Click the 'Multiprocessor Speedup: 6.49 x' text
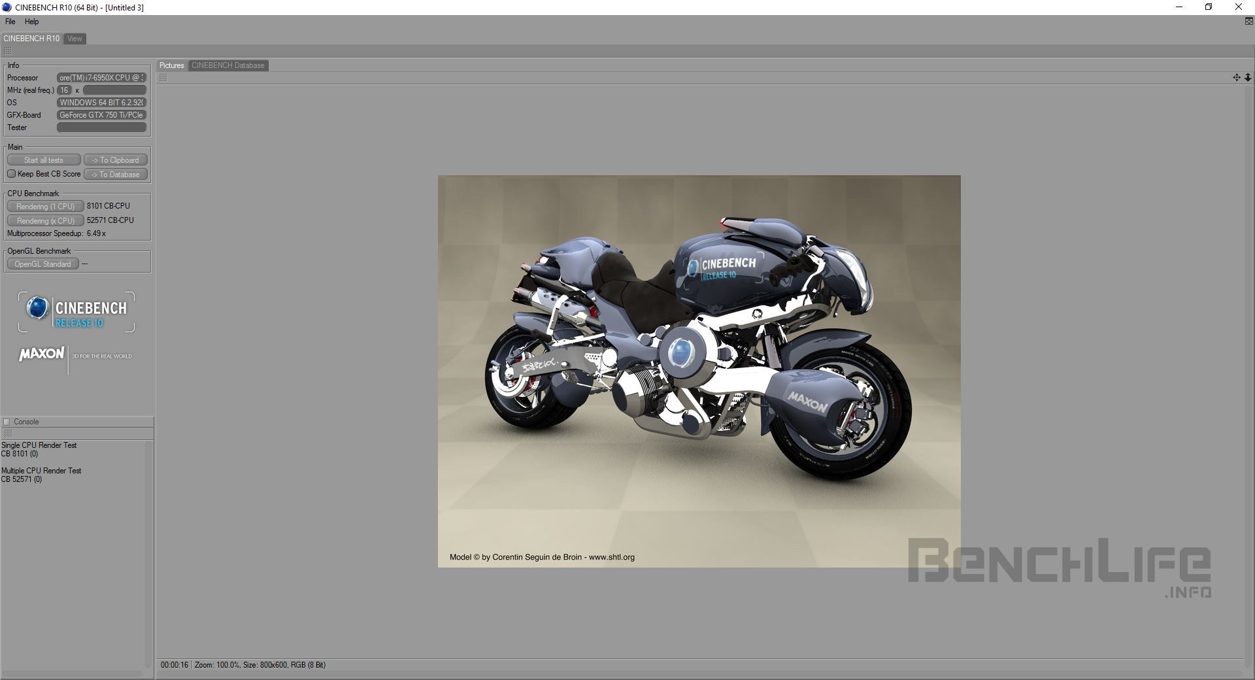 pos(56,233)
